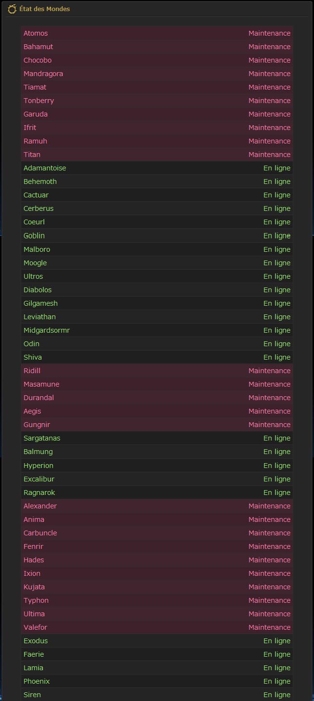314x701 pixels.
Task: Pick the Cerberus world row
Action: click(x=157, y=208)
